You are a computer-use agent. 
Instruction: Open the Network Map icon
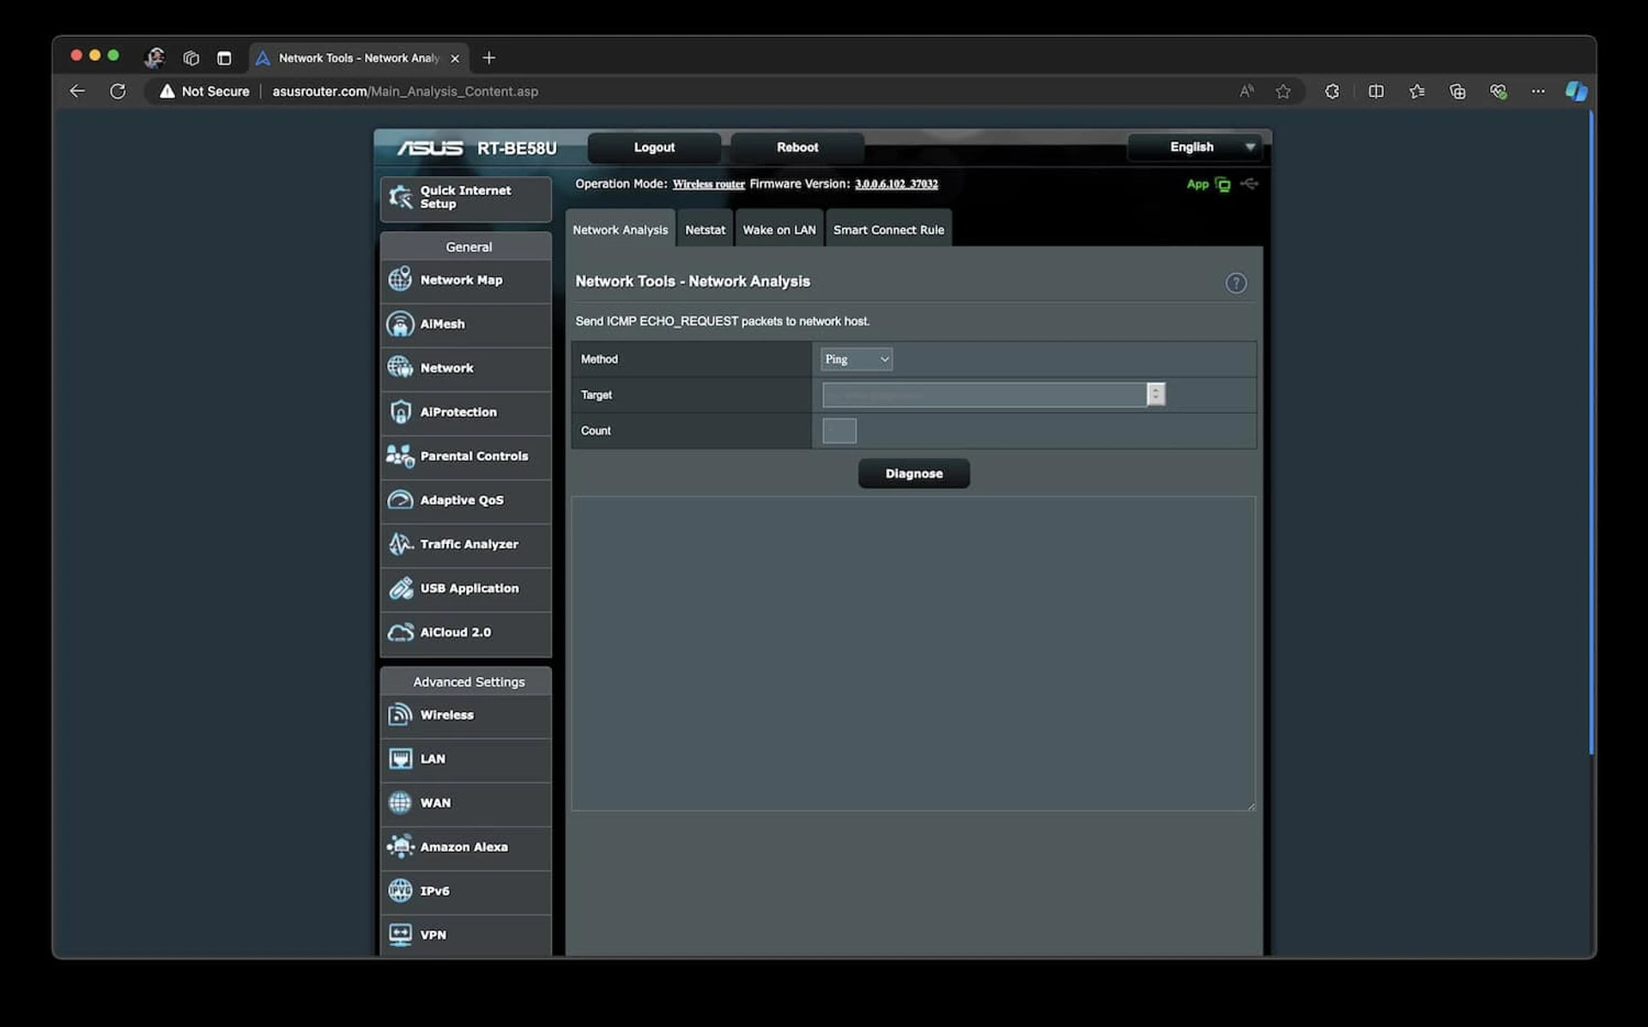coord(400,280)
